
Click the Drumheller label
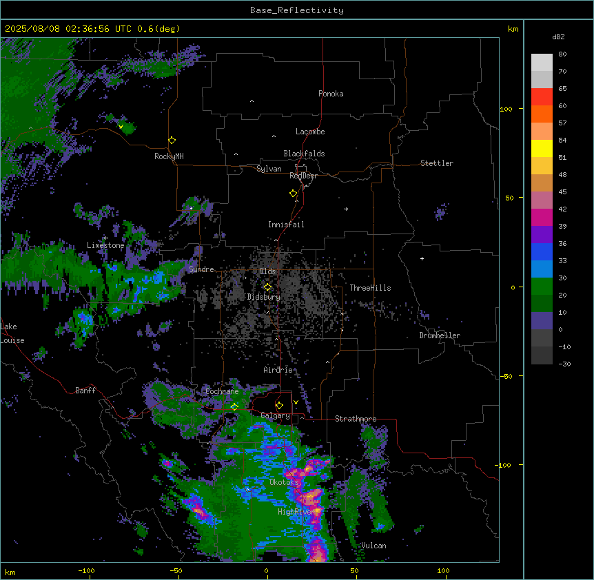point(440,335)
